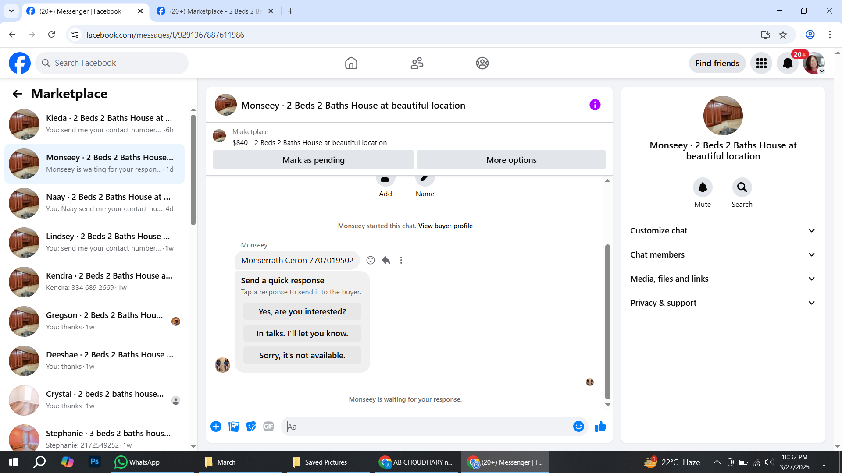Open the Windows Start menu
Image resolution: width=842 pixels, height=473 pixels.
[13, 462]
